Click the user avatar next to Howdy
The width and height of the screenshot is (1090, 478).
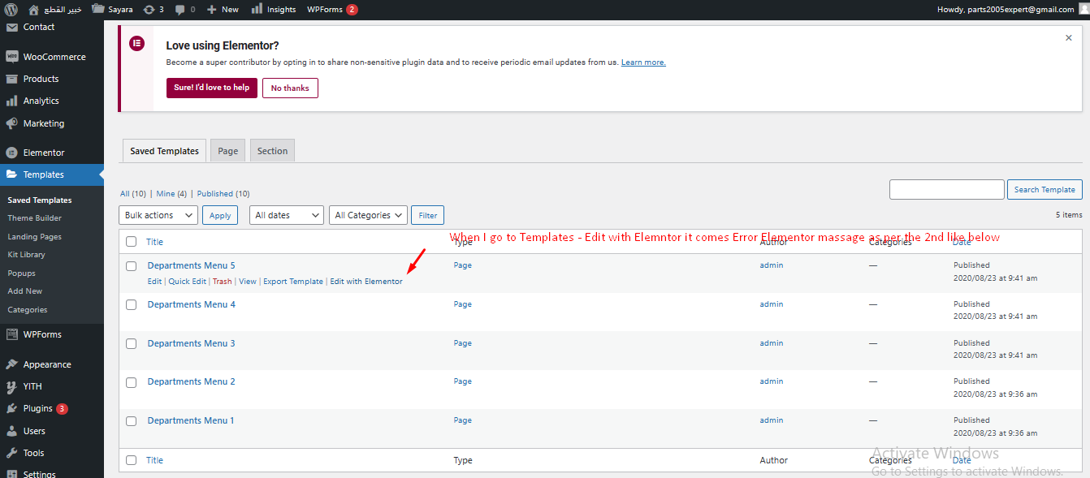coord(1084,10)
